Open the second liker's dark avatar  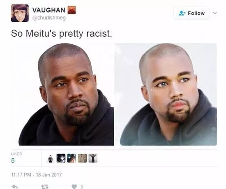[61, 158]
